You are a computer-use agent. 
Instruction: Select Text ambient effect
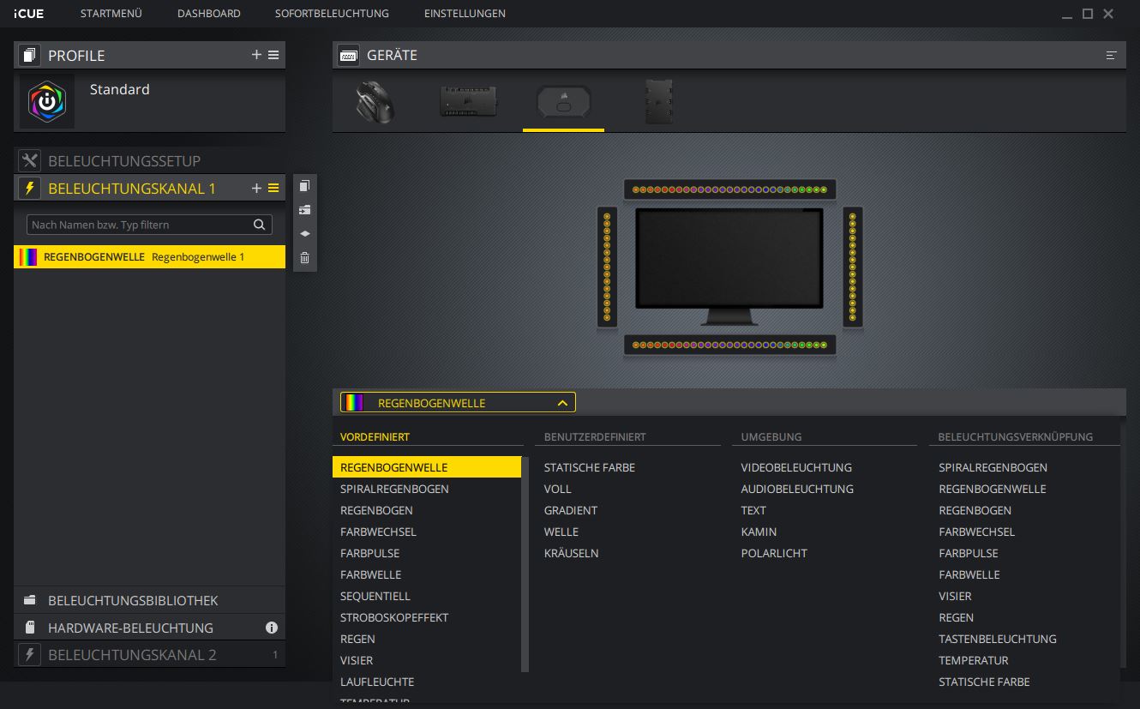point(753,510)
